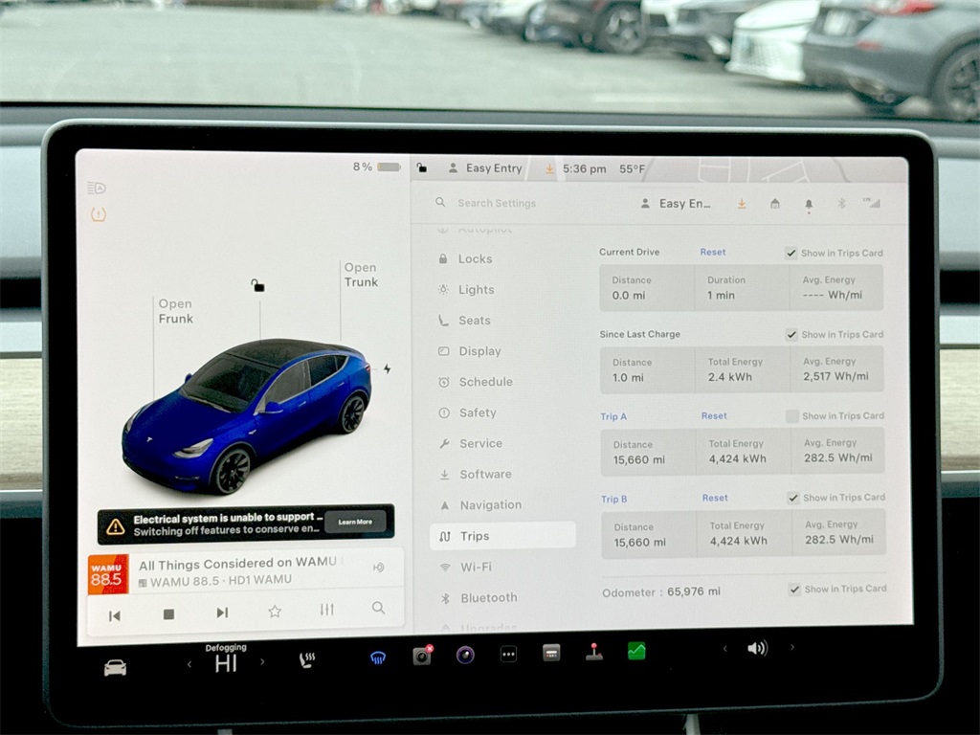The width and height of the screenshot is (980, 735).
Task: Open the notifications bell icon
Action: pos(809,203)
